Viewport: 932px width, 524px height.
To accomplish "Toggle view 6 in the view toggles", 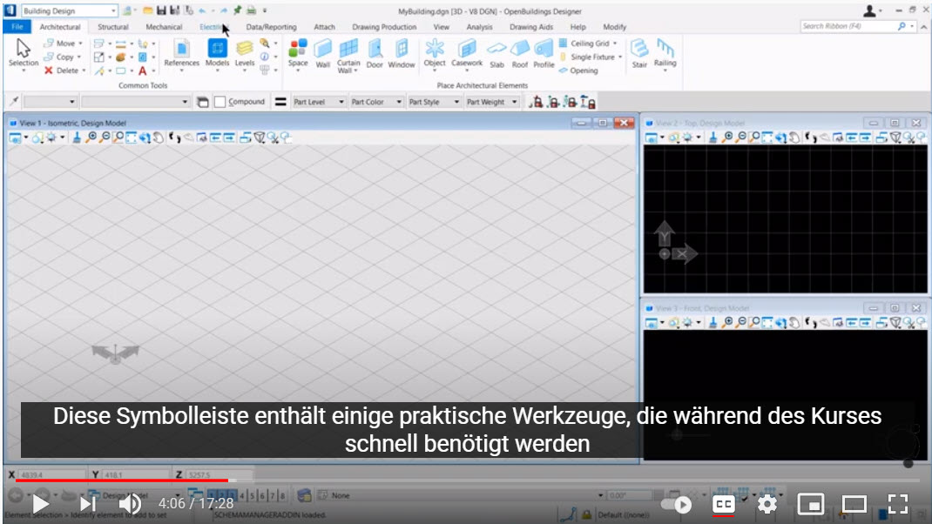I will (262, 495).
